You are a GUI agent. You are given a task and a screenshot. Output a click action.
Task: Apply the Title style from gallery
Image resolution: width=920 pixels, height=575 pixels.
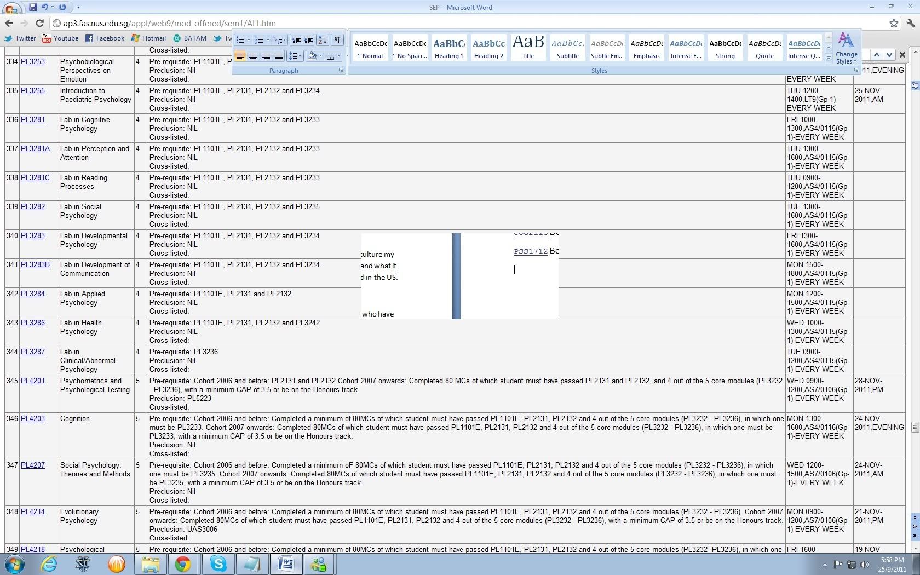528,48
